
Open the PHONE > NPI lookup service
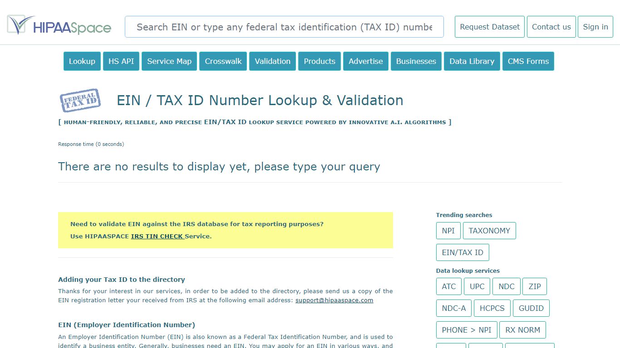coord(467,330)
